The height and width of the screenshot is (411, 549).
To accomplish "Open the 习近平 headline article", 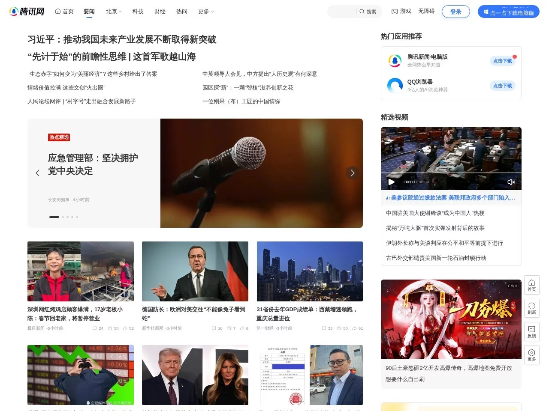I will coord(122,39).
